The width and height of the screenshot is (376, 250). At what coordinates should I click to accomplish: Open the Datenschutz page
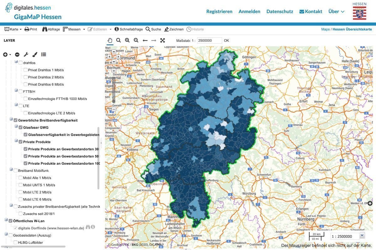coord(280,11)
